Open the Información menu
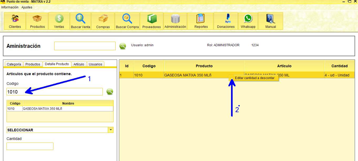Image resolution: width=358 pixels, height=161 pixels. [x=10, y=7]
